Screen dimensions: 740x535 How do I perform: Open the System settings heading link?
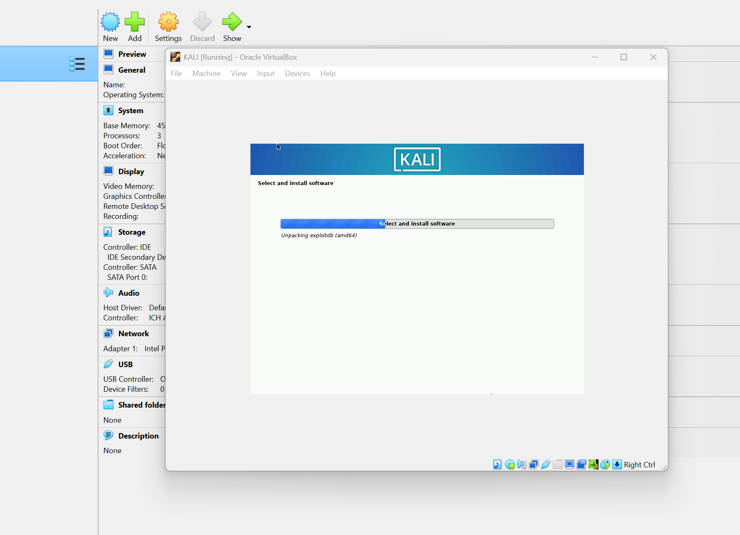point(131,111)
